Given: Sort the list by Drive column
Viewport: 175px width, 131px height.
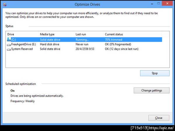Looking at the screenshot, I should [22, 34].
